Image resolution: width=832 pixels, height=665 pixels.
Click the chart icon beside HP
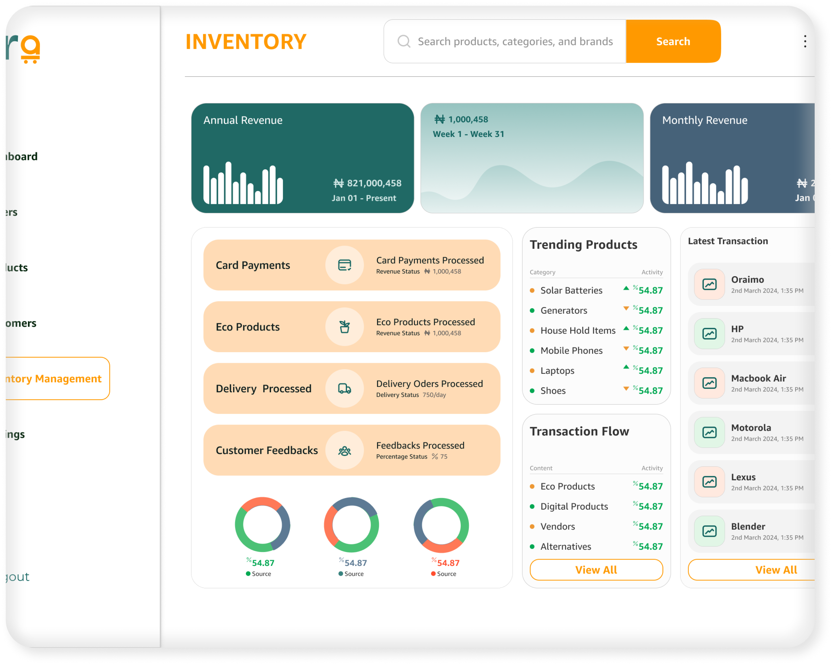(709, 334)
